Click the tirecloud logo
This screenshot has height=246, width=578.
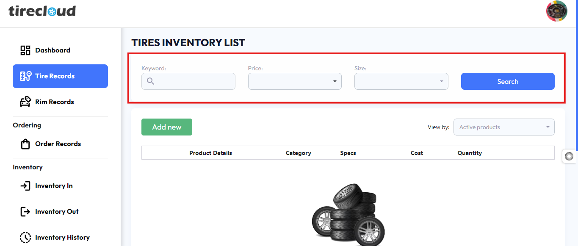[42, 11]
